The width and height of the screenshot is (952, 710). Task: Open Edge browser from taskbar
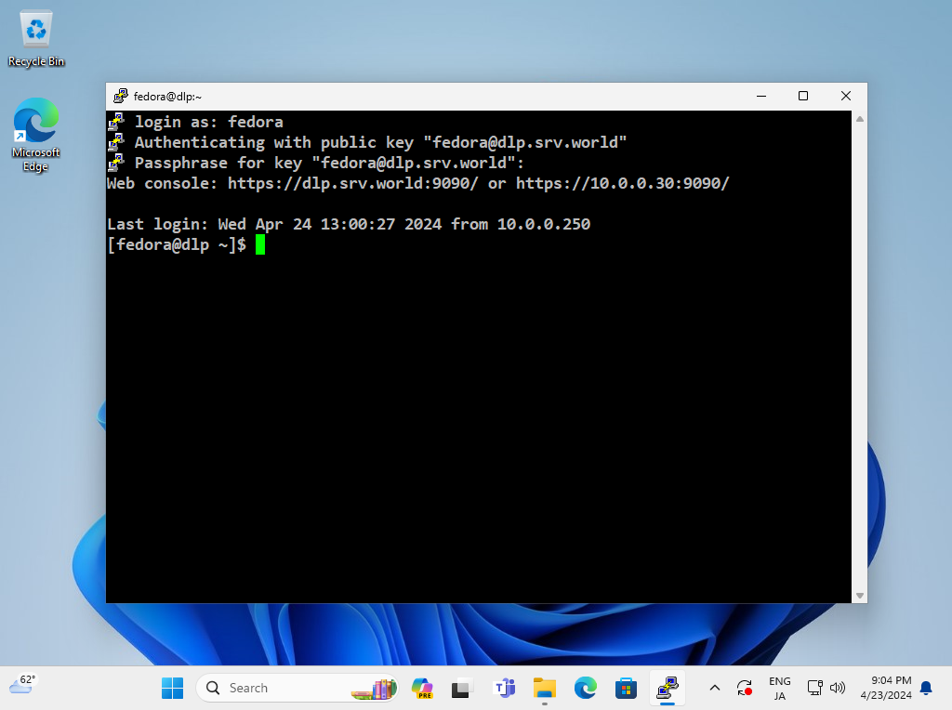pos(586,688)
